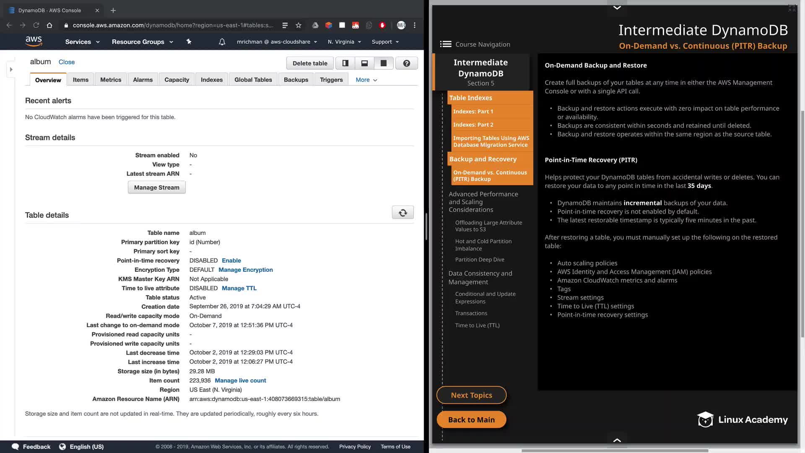
Task: Enable point-in-time recovery link
Action: tap(231, 260)
